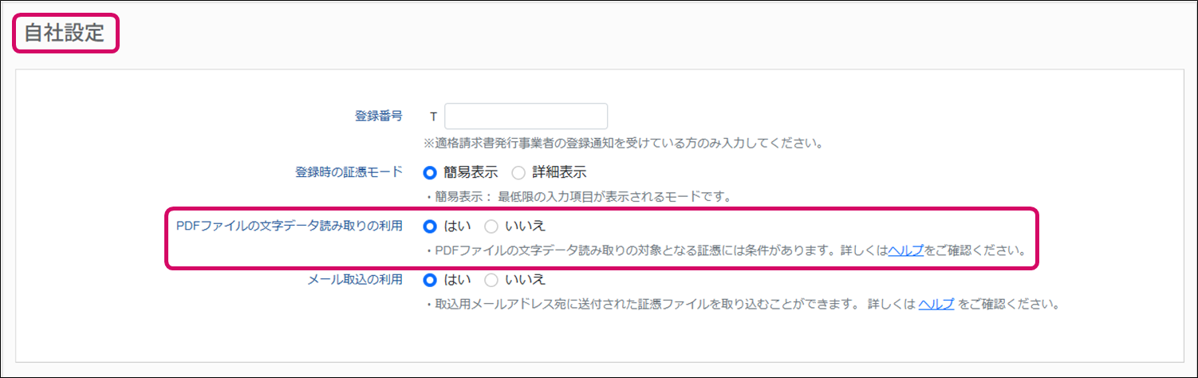Click the 簡易表示 mode description note
This screenshot has height=378, width=1198.
click(x=577, y=197)
